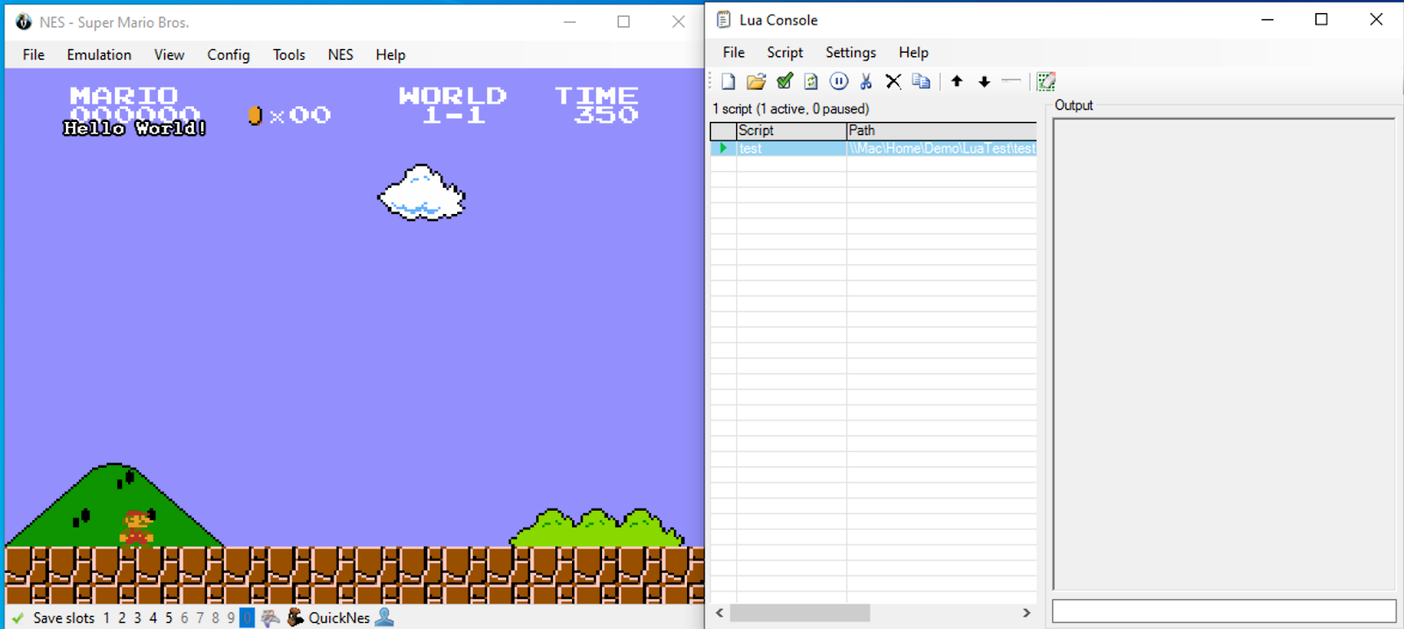Open Tools menu
This screenshot has height=629, width=1404.
click(289, 54)
